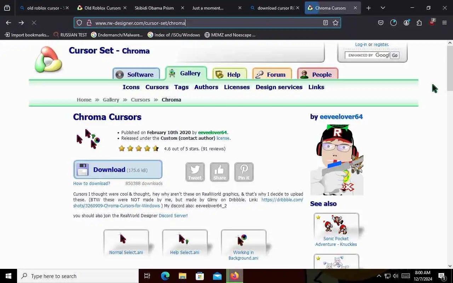Go to the Design services link
Screen dimensions: 453x283
click(279, 87)
